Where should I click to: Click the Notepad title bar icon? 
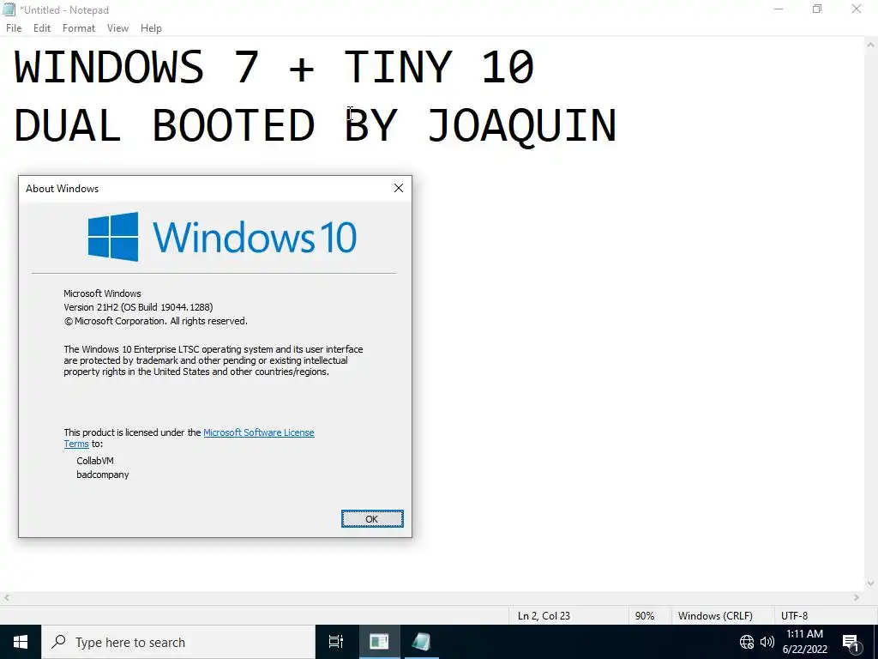pyautogui.click(x=9, y=9)
